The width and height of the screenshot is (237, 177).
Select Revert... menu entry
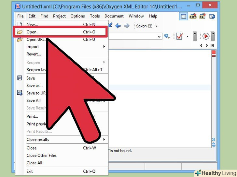click(62, 54)
